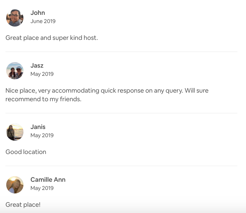Select the "Great place!" review text
This screenshot has height=213, width=246.
[23, 204]
